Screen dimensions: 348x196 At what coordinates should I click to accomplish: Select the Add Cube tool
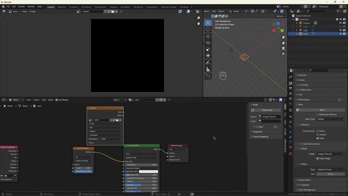(208, 76)
